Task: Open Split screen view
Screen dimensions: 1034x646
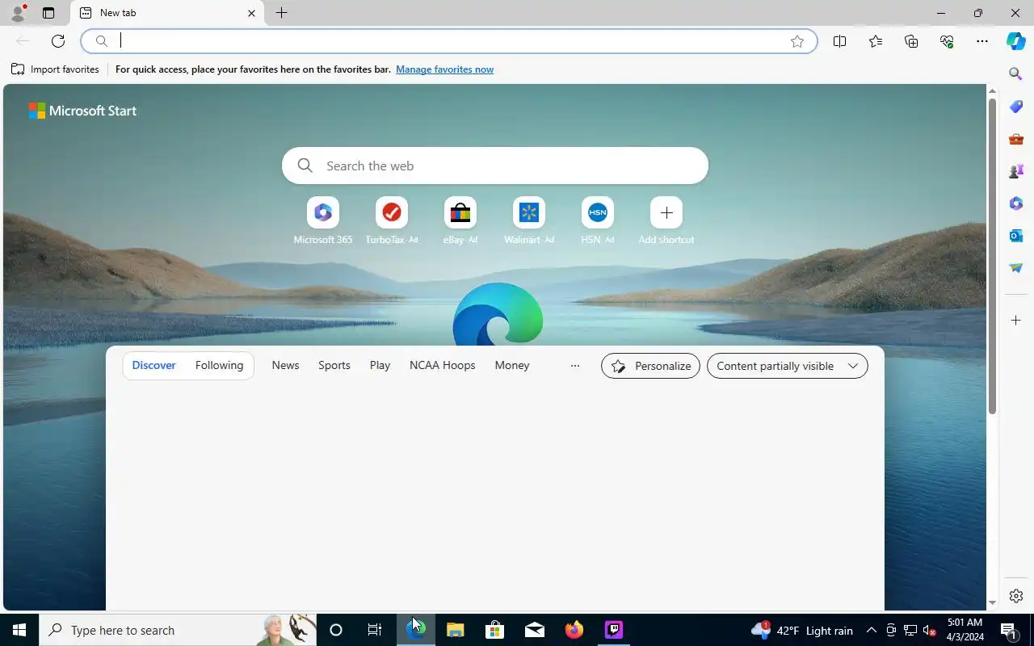Action: (x=839, y=41)
